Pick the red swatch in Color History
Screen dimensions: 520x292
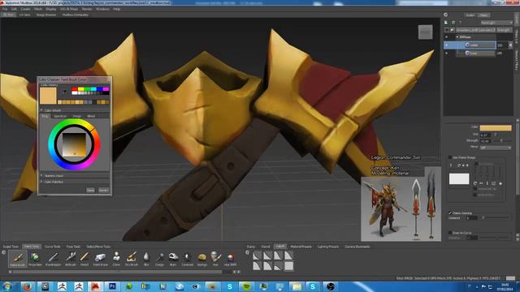point(75,89)
